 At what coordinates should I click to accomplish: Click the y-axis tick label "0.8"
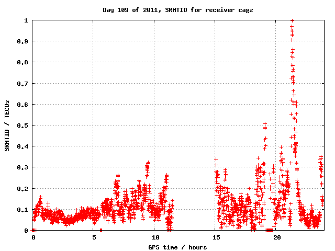click(x=23, y=62)
